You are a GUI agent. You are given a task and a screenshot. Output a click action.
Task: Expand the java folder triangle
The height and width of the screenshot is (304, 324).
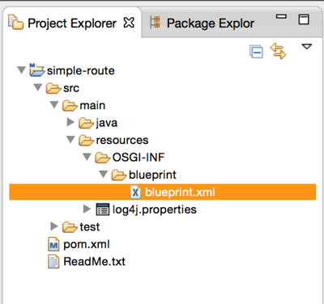[70, 122]
